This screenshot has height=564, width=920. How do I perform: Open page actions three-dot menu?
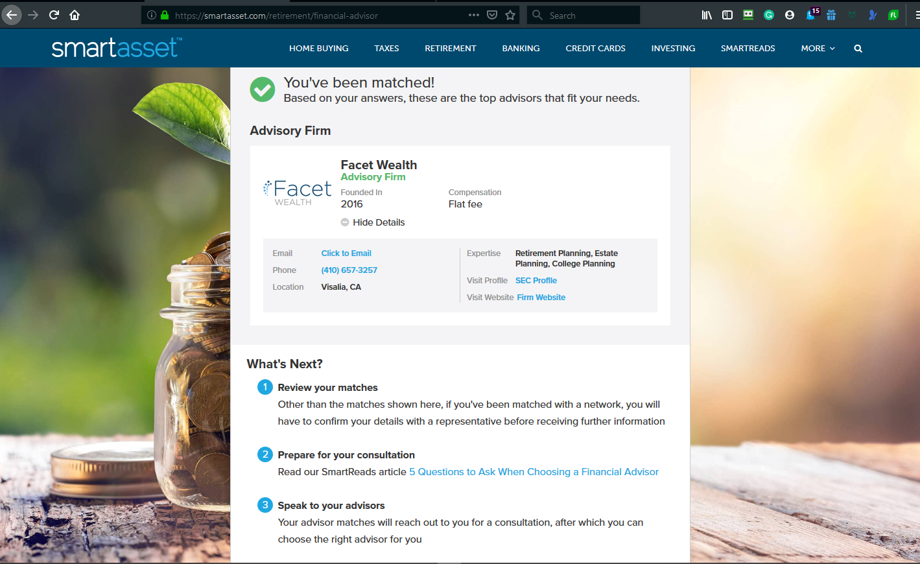(x=474, y=15)
